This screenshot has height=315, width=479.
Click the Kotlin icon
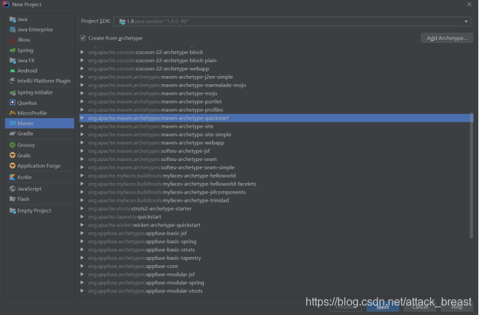click(x=12, y=177)
